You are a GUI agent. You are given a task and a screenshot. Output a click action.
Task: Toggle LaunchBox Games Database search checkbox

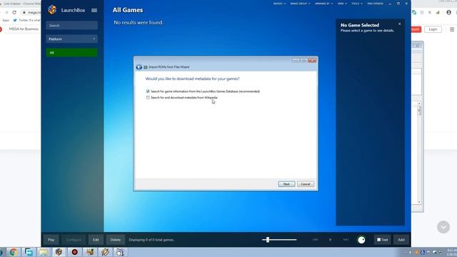[x=148, y=91]
